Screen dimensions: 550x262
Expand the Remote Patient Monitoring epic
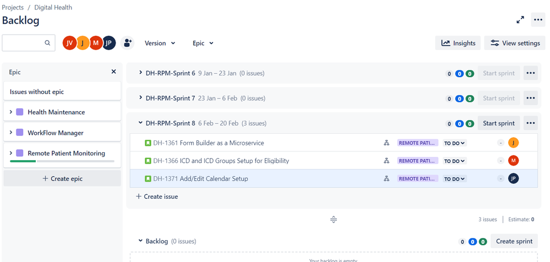tap(11, 153)
